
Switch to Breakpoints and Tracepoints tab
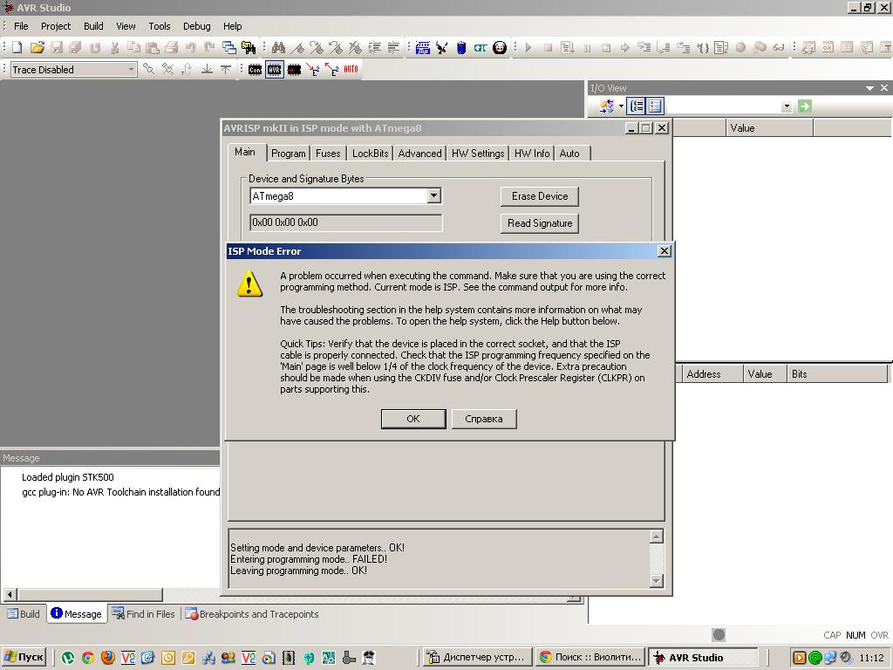click(252, 614)
